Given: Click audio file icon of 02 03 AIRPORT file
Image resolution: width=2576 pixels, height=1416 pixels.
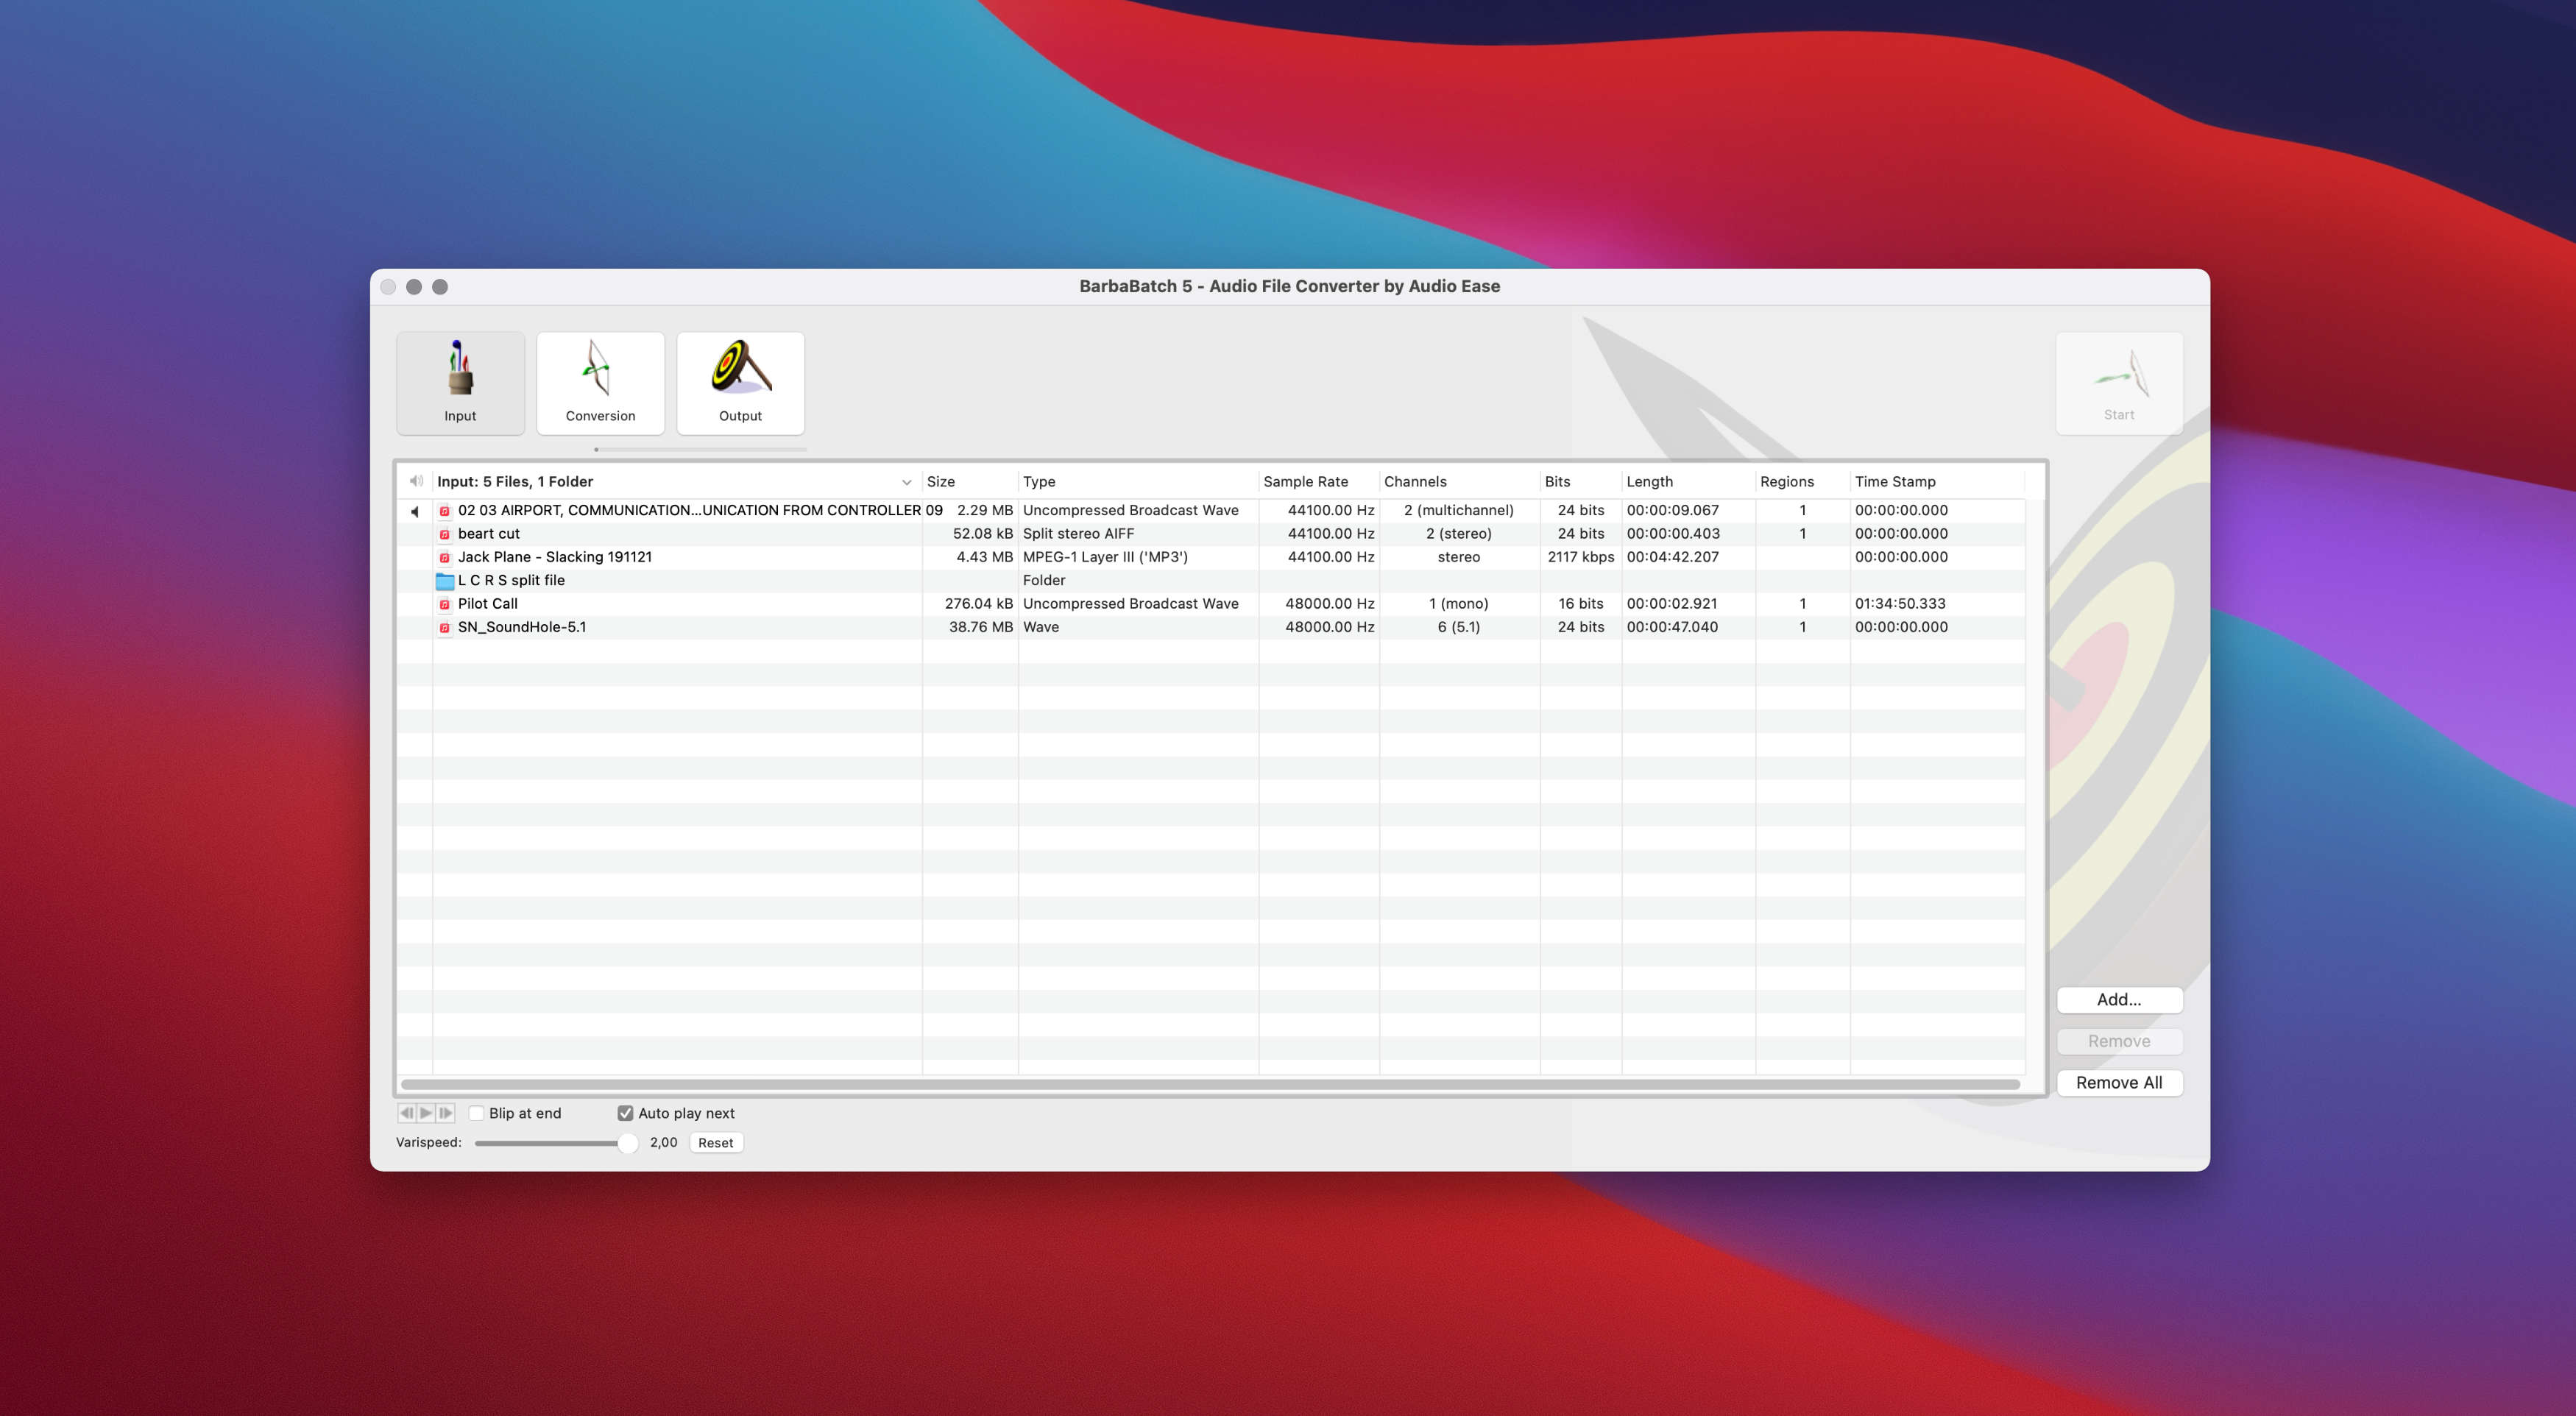Looking at the screenshot, I should coord(445,511).
